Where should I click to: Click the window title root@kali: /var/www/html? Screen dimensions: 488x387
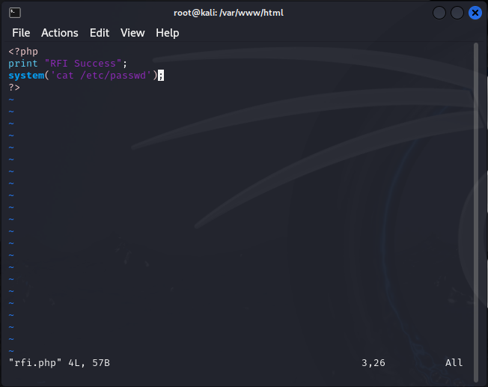[228, 13]
